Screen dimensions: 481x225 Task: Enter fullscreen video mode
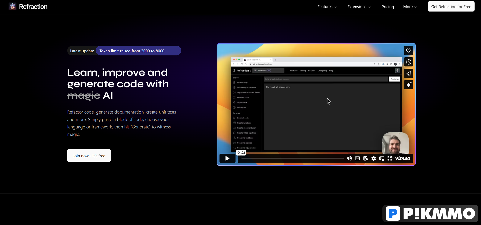pyautogui.click(x=390, y=158)
